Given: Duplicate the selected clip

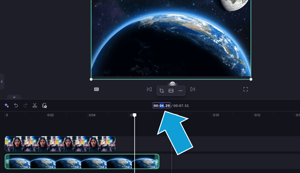Looking at the screenshot, I should (44, 105).
